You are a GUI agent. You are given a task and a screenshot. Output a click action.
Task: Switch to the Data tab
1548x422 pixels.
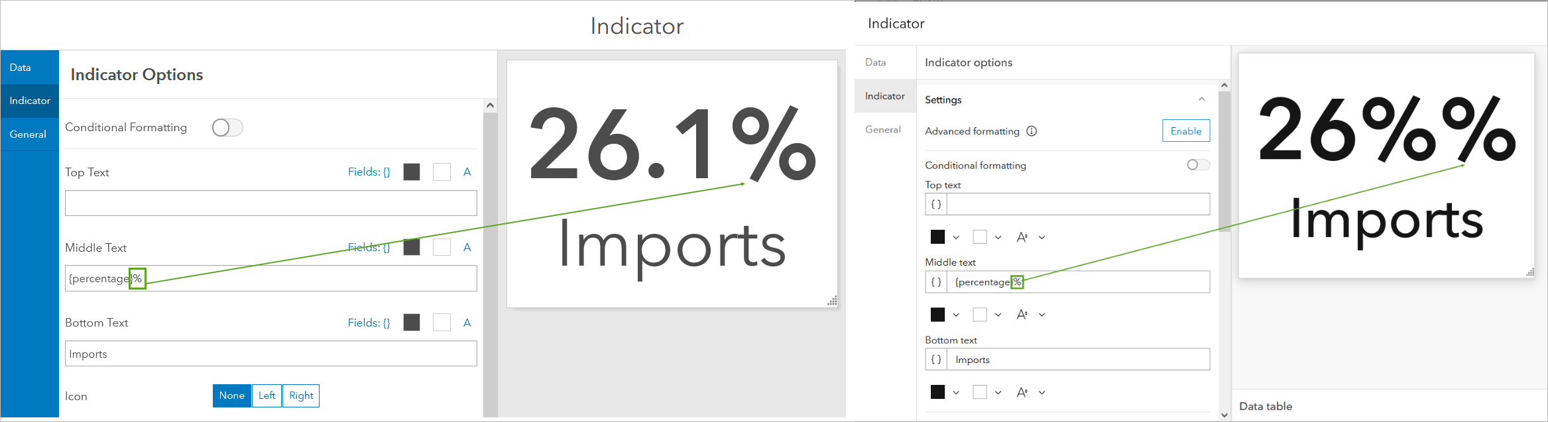click(x=875, y=62)
